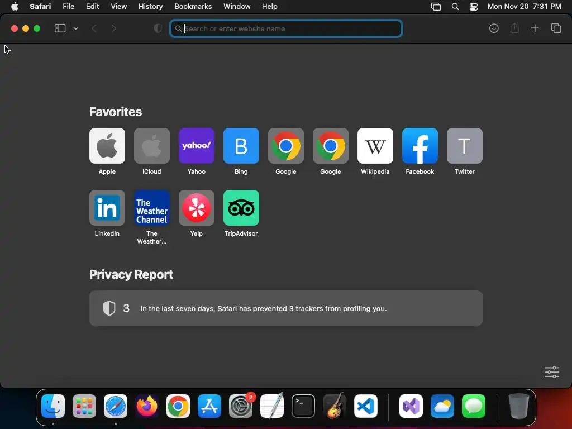
Task: Click the Favorites section heading
Action: coord(116,112)
